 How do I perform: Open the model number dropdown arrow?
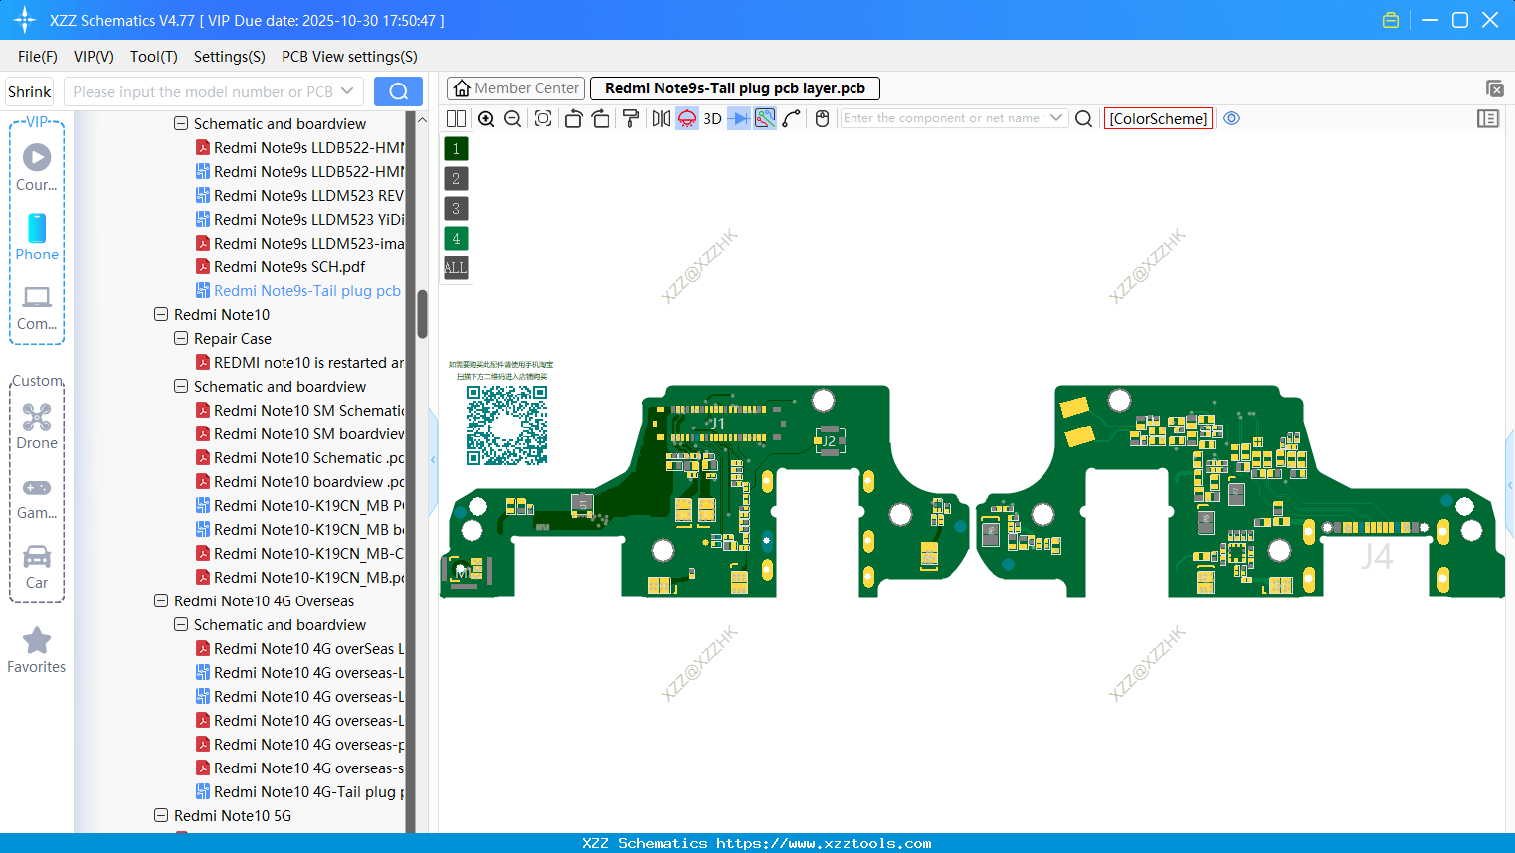pos(347,91)
